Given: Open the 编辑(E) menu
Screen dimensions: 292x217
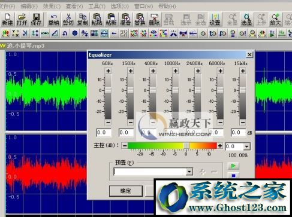Looking at the screenshot, I should [x=29, y=7].
